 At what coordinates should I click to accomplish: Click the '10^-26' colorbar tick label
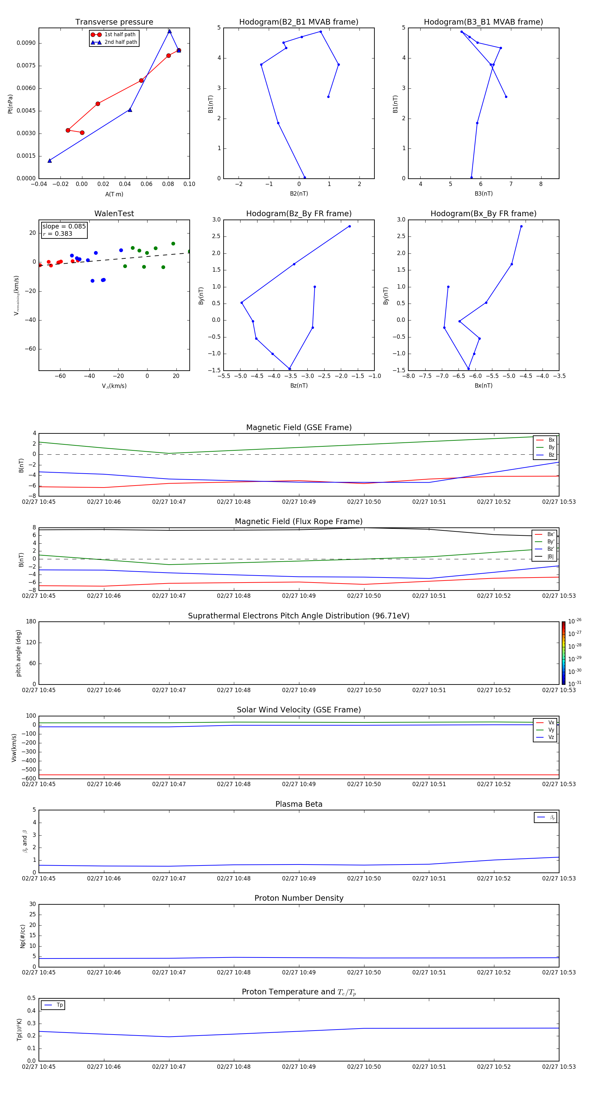click(575, 621)
